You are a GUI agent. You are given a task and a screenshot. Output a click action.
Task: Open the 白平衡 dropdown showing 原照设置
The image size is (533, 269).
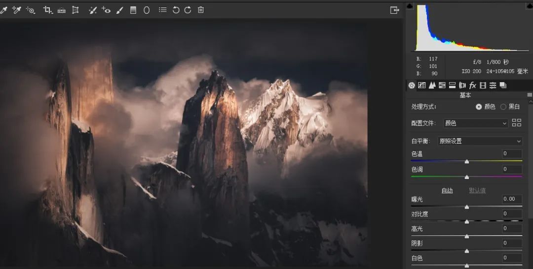point(480,141)
